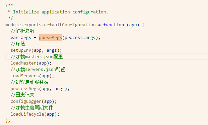
Task: Click the //加载master.json配置 comment
Action: click(37, 57)
